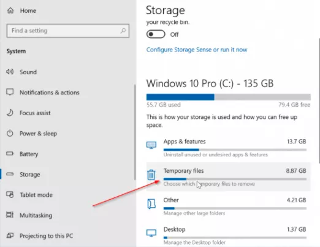Open Sound settings page
Screen dimensions: 320x247
[x=28, y=72]
